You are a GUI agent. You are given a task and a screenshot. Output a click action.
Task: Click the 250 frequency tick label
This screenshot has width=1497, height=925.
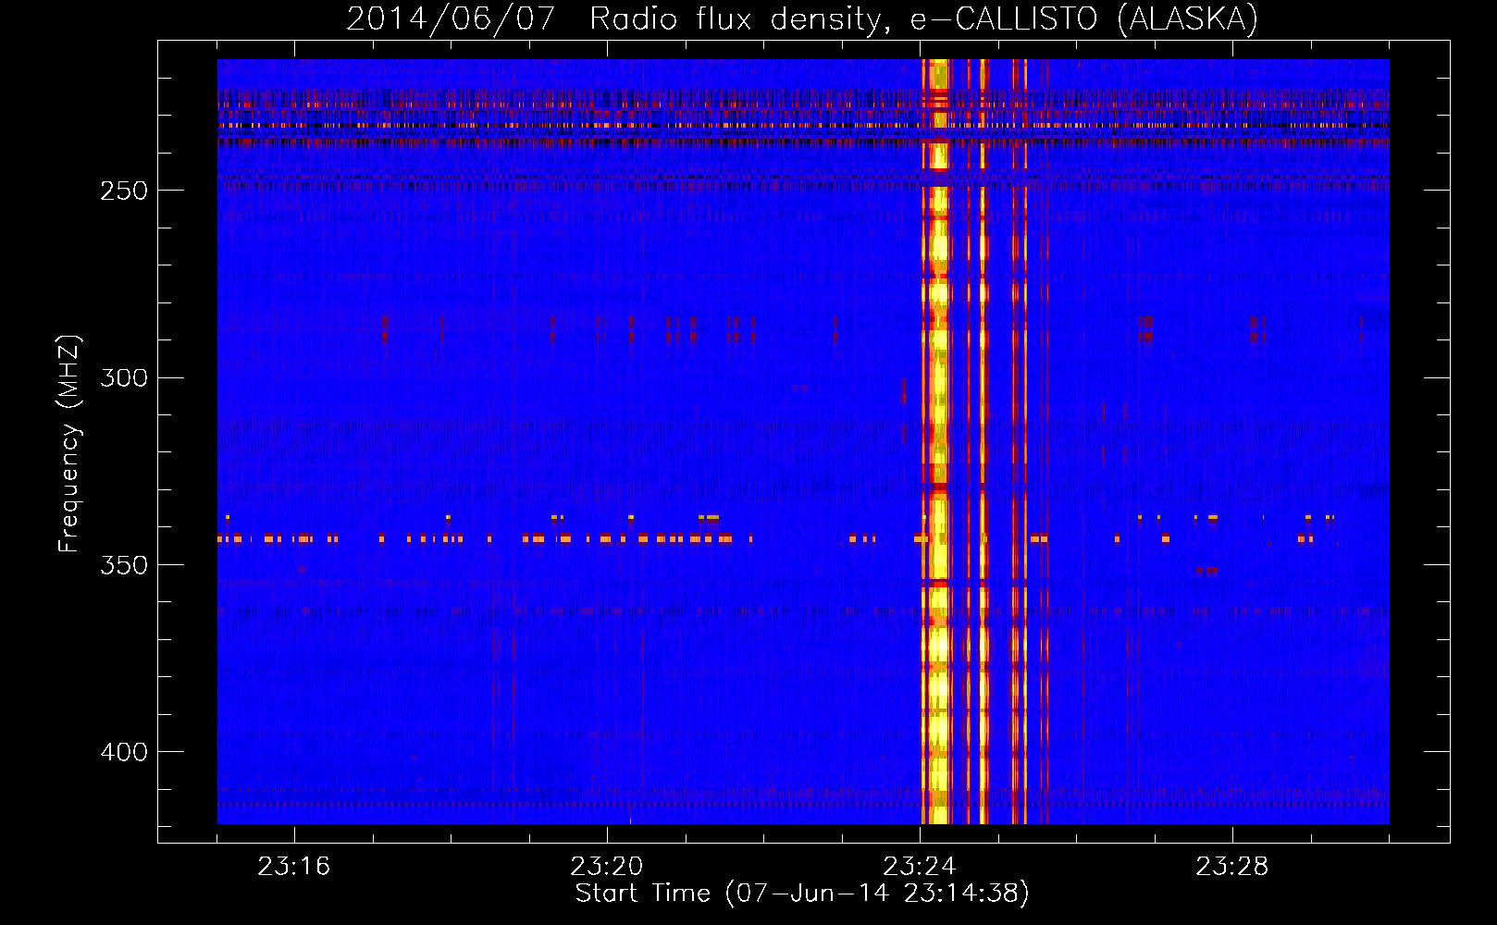(x=124, y=191)
